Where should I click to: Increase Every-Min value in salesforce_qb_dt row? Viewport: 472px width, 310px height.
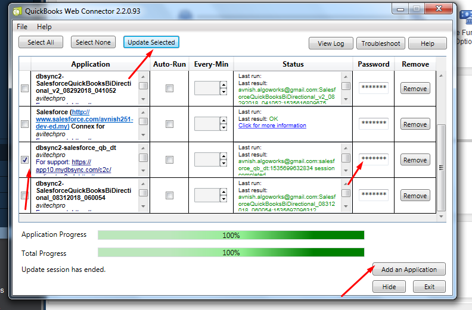pos(223,156)
